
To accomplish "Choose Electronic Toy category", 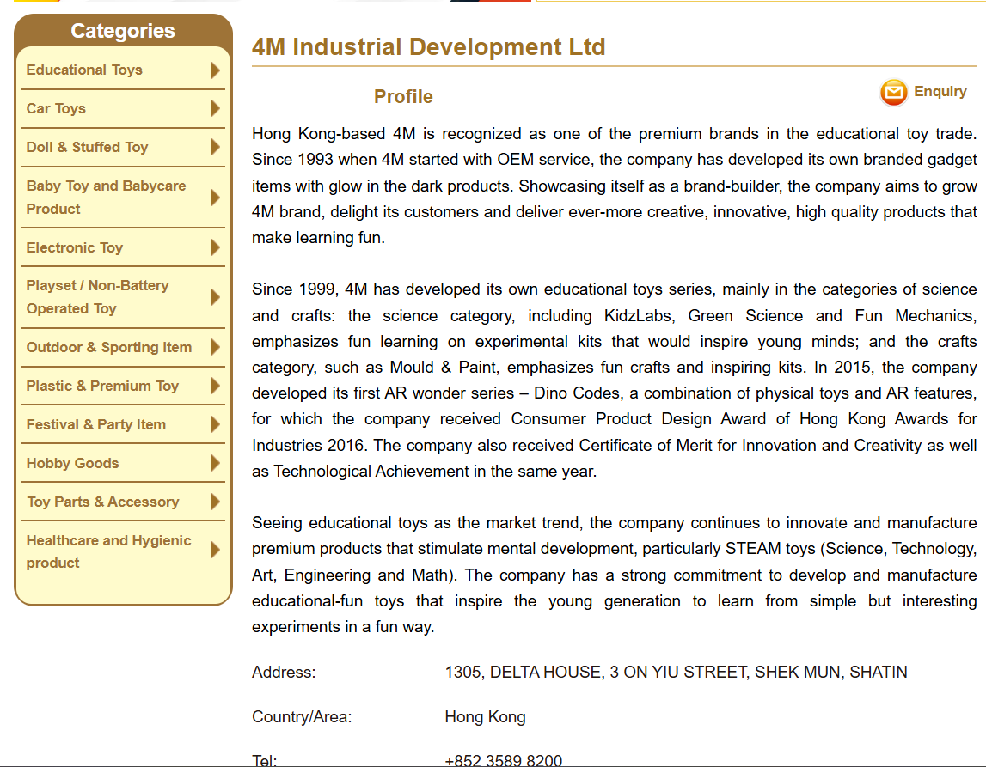I will coord(75,247).
